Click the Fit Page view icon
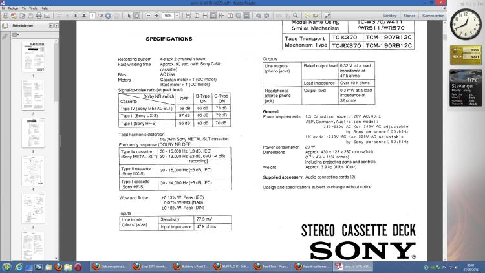This screenshot has width=485, height=273. (197, 16)
